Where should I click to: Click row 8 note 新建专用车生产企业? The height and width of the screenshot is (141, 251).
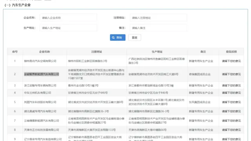click(201, 130)
